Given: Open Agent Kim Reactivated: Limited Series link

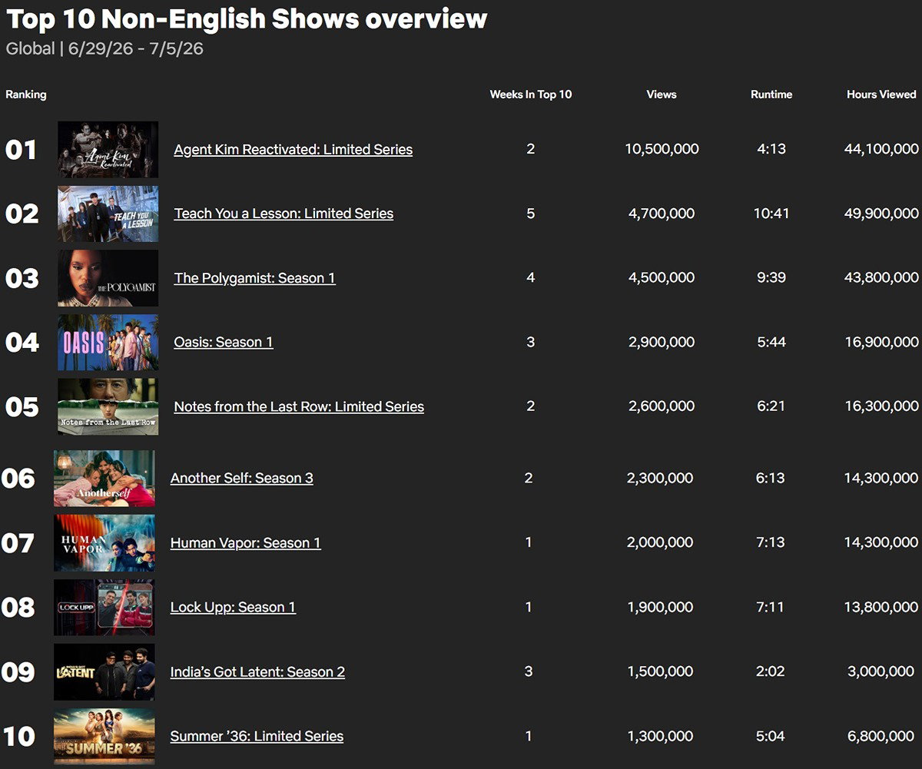Looking at the screenshot, I should (x=294, y=150).
